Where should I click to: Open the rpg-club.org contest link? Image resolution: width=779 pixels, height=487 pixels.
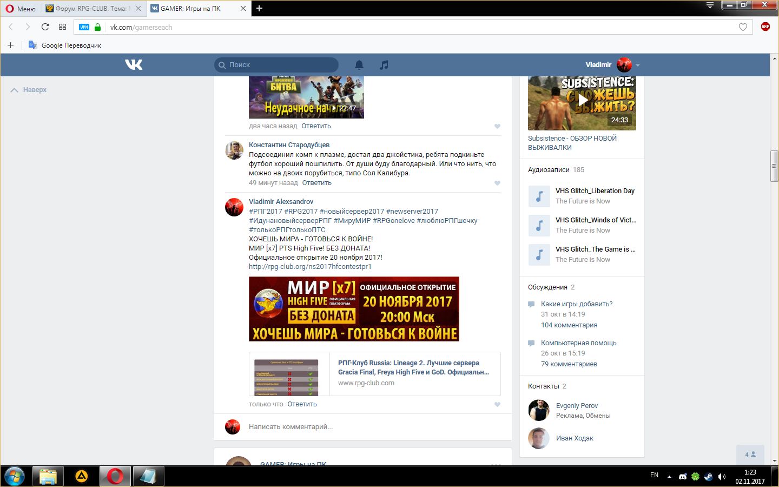[310, 267]
